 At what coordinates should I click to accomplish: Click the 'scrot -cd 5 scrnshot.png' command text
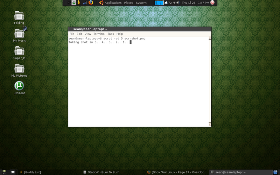tap(125, 38)
